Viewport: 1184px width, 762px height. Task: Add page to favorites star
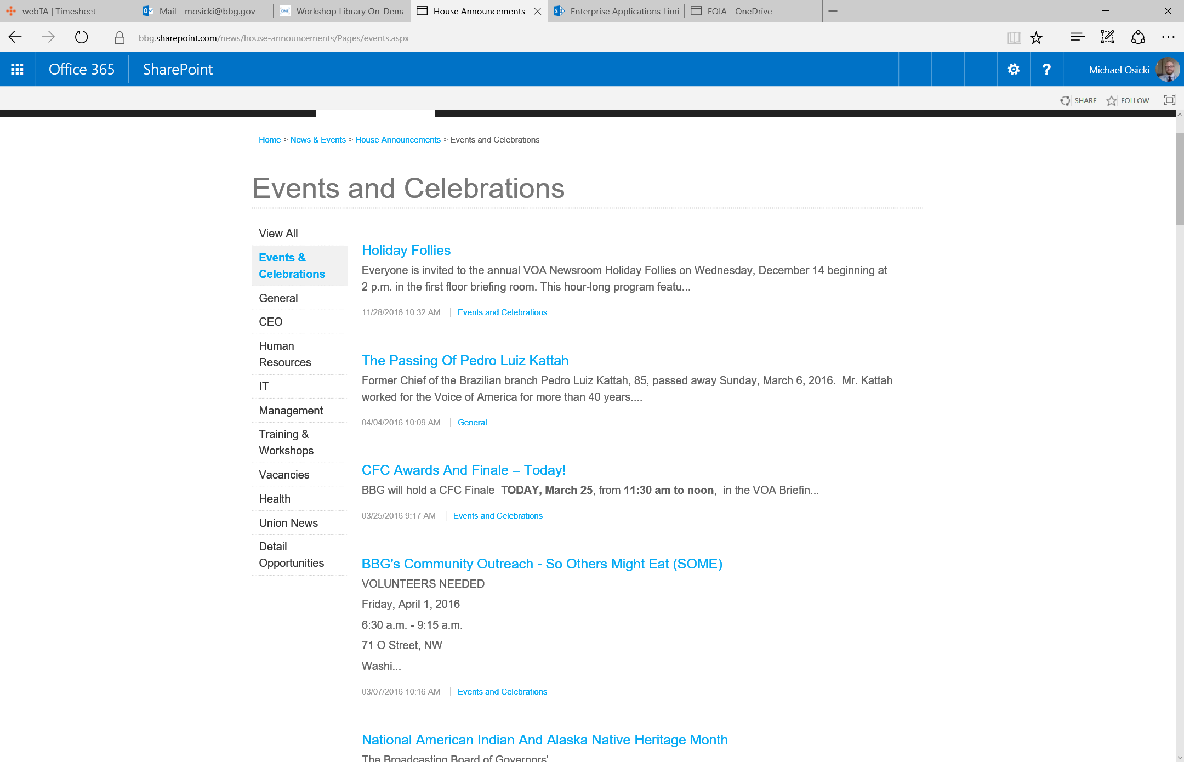click(1036, 37)
